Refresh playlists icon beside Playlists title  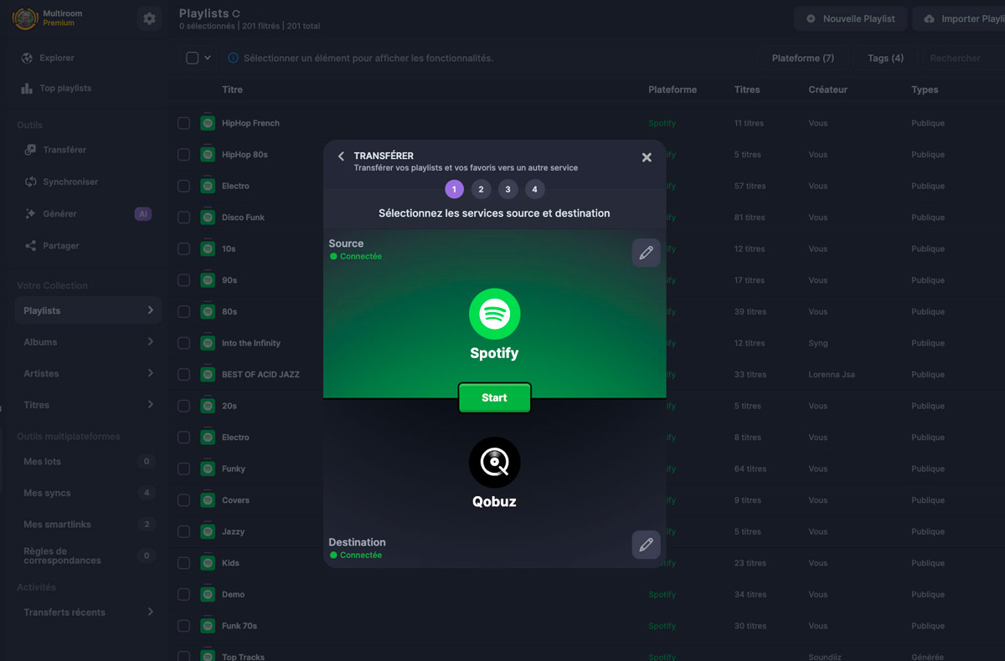coord(236,13)
